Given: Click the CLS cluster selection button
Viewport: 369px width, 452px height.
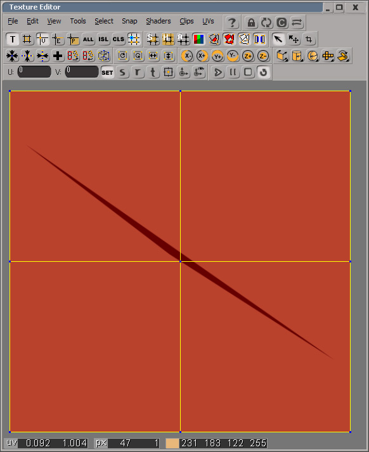Looking at the screenshot, I should click(118, 39).
